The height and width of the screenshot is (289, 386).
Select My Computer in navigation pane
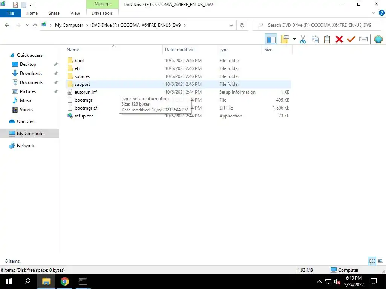pyautogui.click(x=29, y=134)
